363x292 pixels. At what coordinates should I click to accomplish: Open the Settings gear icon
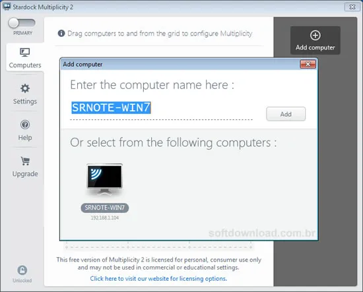25,88
